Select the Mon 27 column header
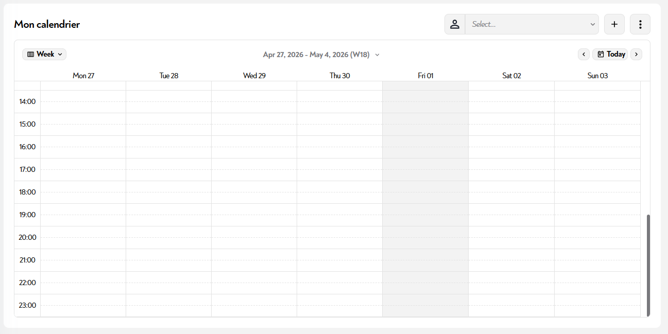Viewport: 668px width, 334px height. (x=83, y=76)
